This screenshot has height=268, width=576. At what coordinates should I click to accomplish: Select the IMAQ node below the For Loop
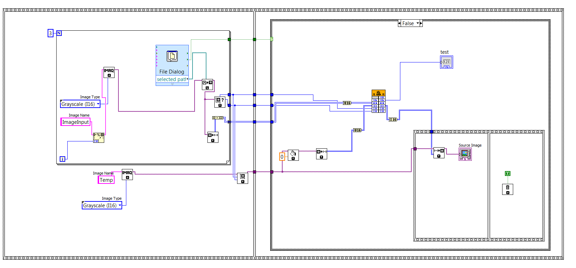(243, 178)
